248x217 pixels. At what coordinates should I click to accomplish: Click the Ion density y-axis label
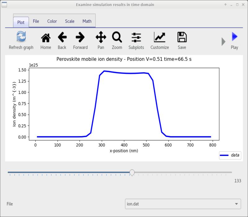(x=14, y=104)
